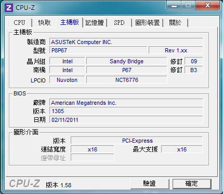
Task: Select the ASUSTeK Computer INC. manufacturer field
Action: click(126, 42)
